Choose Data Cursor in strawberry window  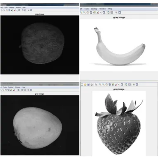pos(113,84)
